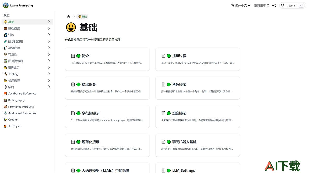Image resolution: width=309 pixels, height=173 pixels.
Task: Click the briefcase icon beside 基础应用
Action: click(x=6, y=29)
